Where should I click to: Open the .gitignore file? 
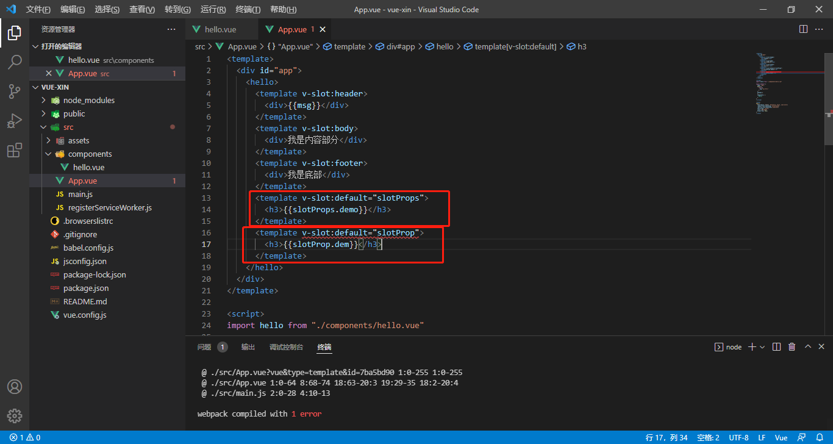tap(107, 234)
